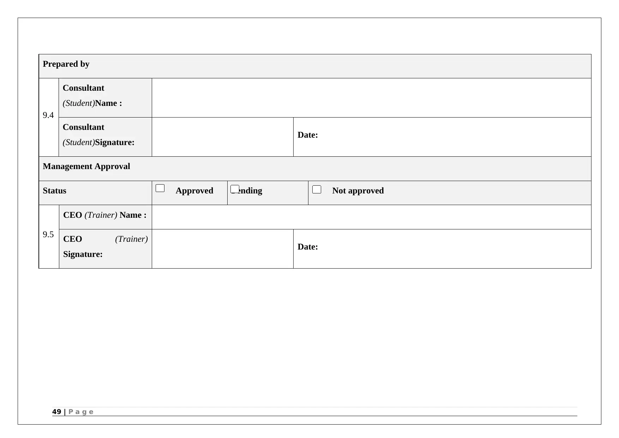Tick the Not approved checkbox
This screenshot has width=619, height=438.
[317, 189]
